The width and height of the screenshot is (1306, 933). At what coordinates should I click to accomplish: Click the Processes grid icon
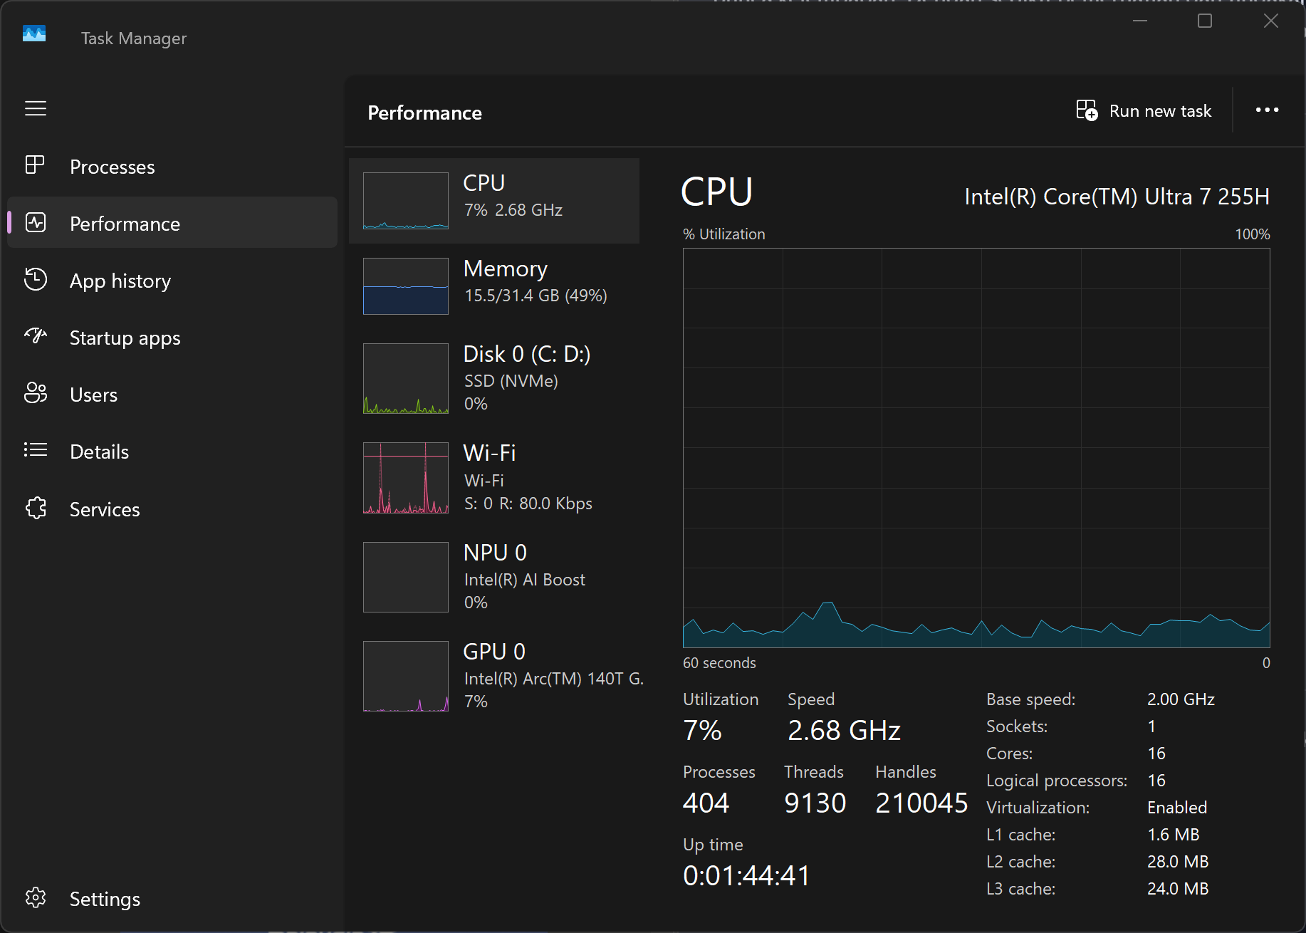35,165
